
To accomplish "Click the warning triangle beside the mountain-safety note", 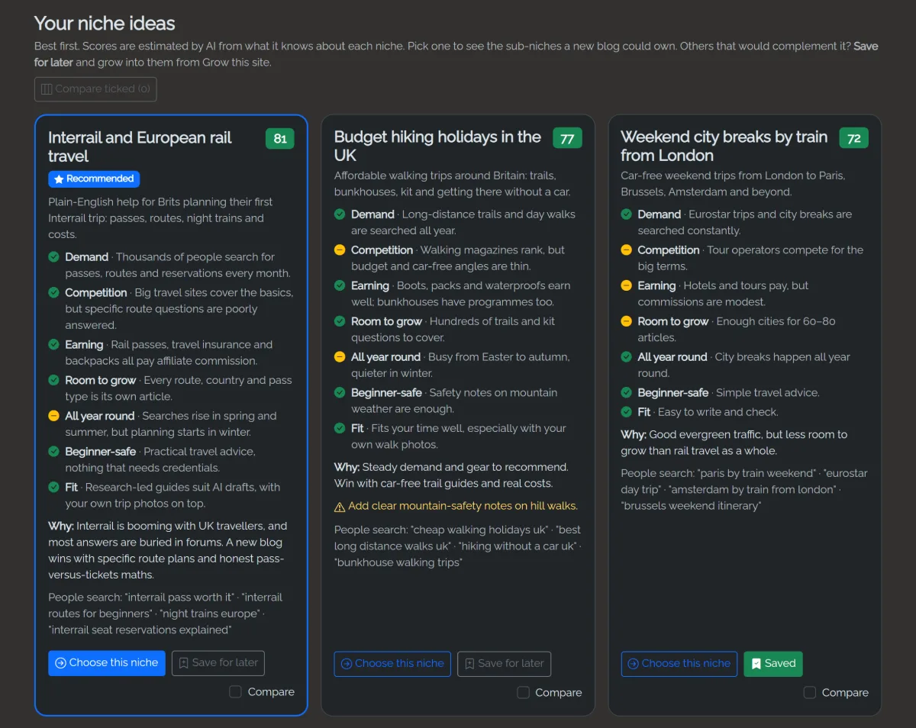I will pos(340,507).
